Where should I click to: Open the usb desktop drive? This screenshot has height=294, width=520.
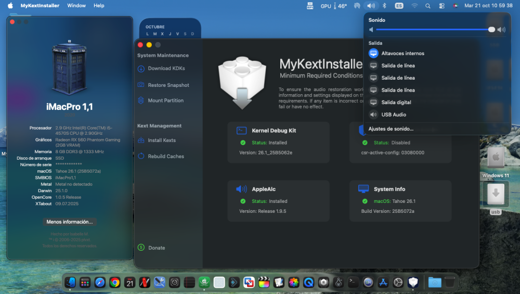click(x=496, y=198)
